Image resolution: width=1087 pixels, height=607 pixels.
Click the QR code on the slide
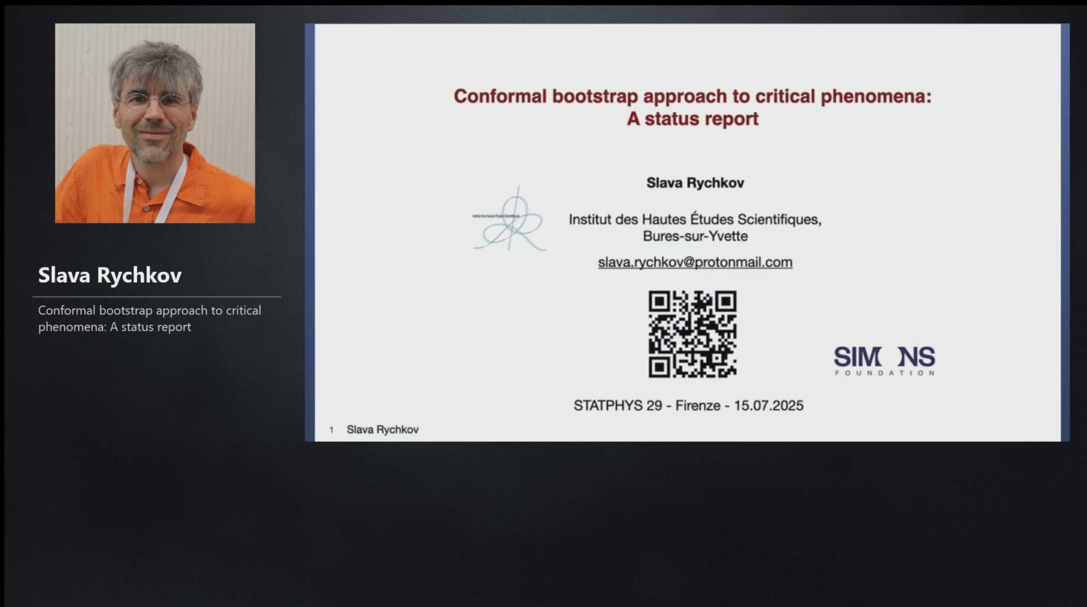coord(692,334)
